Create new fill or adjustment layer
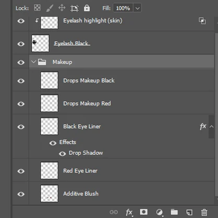The image size is (218, 218). pyautogui.click(x=160, y=212)
